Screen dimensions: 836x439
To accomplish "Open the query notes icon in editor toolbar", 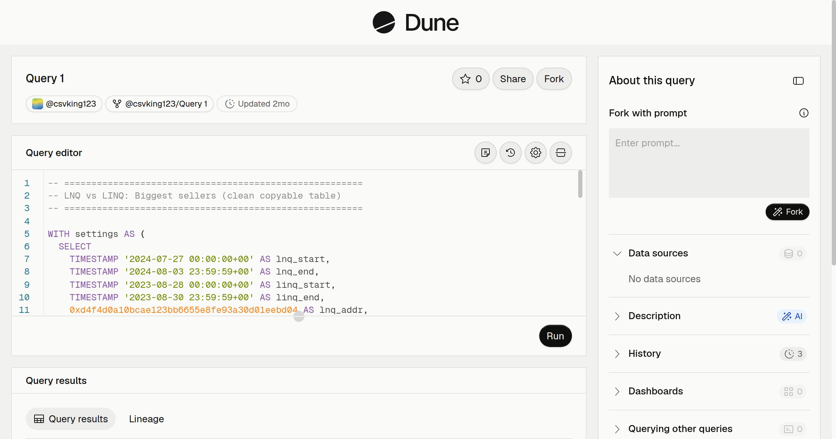I will coord(485,153).
